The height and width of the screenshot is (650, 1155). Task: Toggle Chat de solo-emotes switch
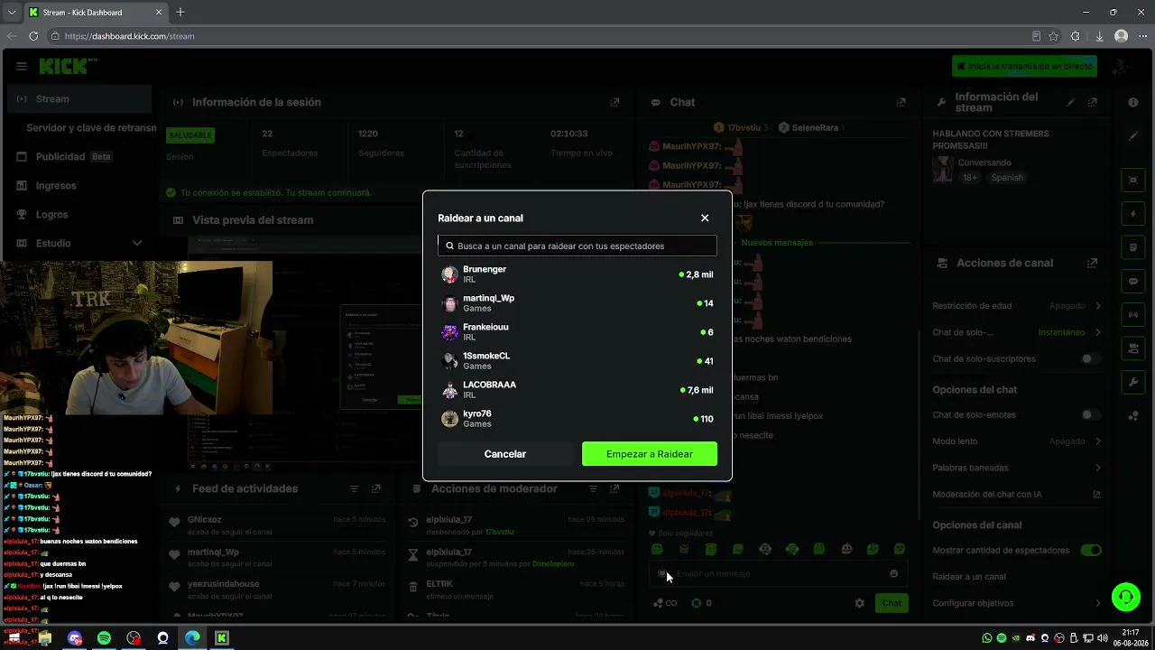pos(1091,415)
